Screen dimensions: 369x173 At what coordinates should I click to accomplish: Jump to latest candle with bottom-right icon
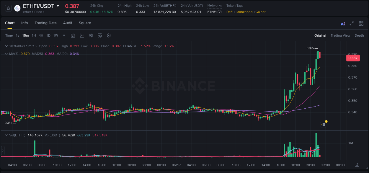[x=357, y=165]
